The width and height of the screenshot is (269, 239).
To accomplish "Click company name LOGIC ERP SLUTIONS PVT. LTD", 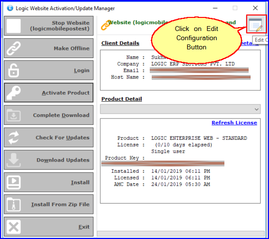I will point(193,64).
